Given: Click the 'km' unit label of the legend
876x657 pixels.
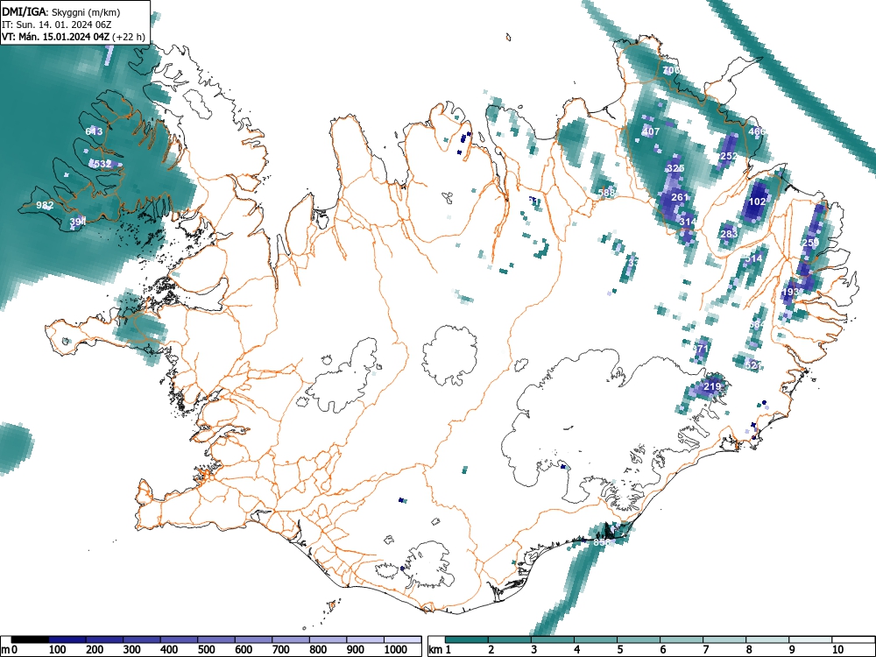Looking at the screenshot, I should (x=435, y=650).
